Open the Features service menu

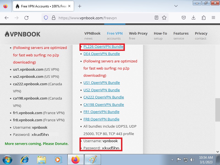pyautogui.click(x=181, y=35)
